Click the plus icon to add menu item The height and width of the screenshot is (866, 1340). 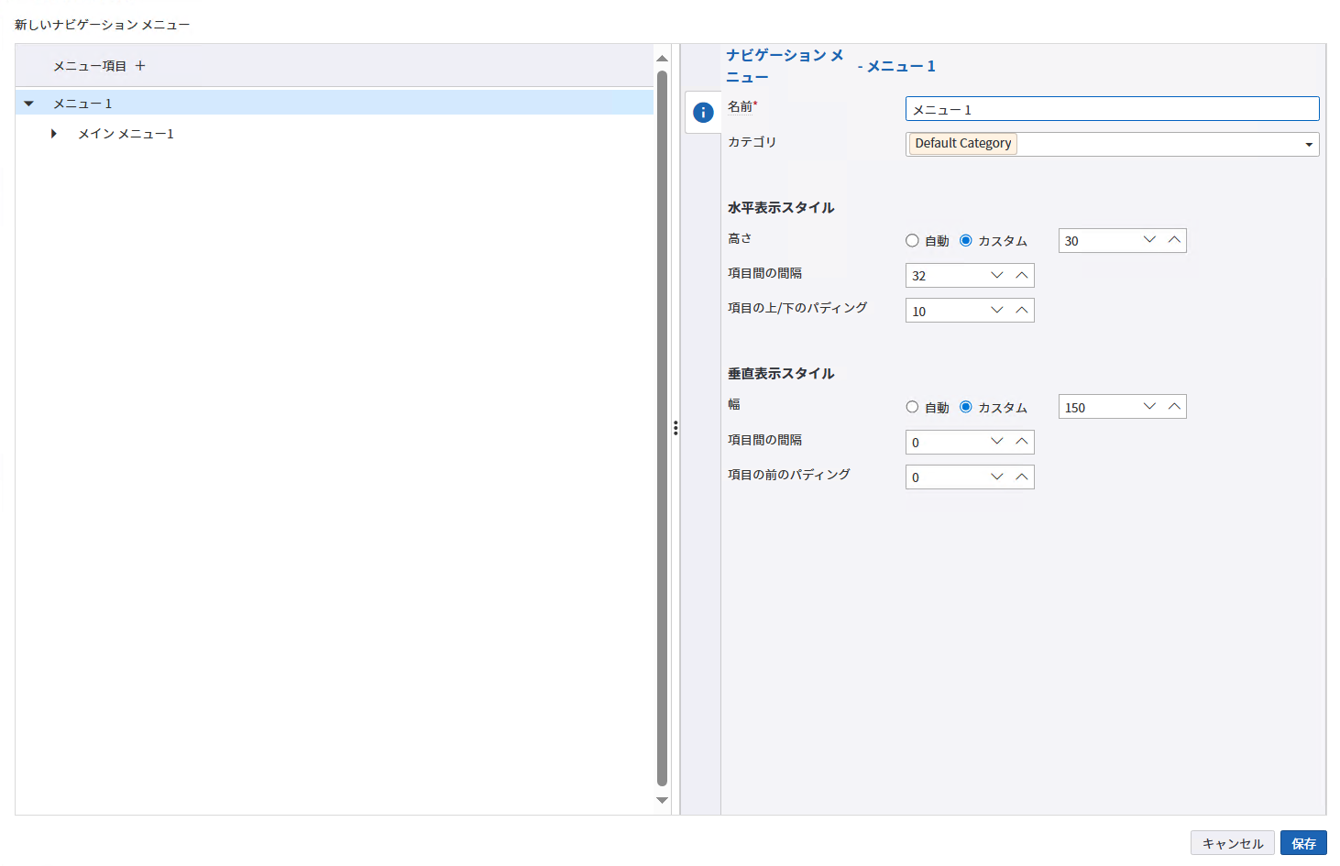[x=140, y=66]
